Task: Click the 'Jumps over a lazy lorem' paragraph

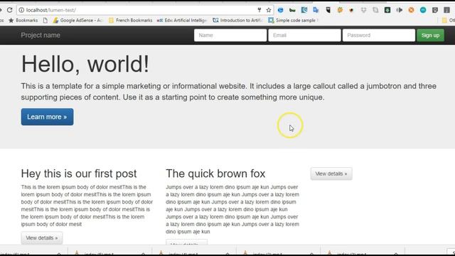Action: (x=232, y=209)
